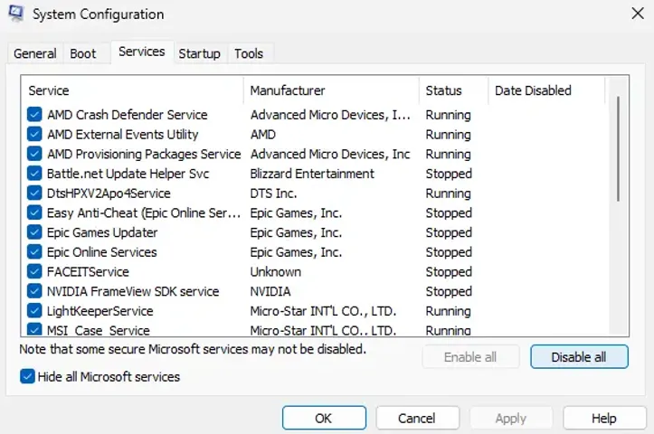This screenshot has width=654, height=434.
Task: Toggle the FACEITService checkbox
Action: (x=34, y=271)
